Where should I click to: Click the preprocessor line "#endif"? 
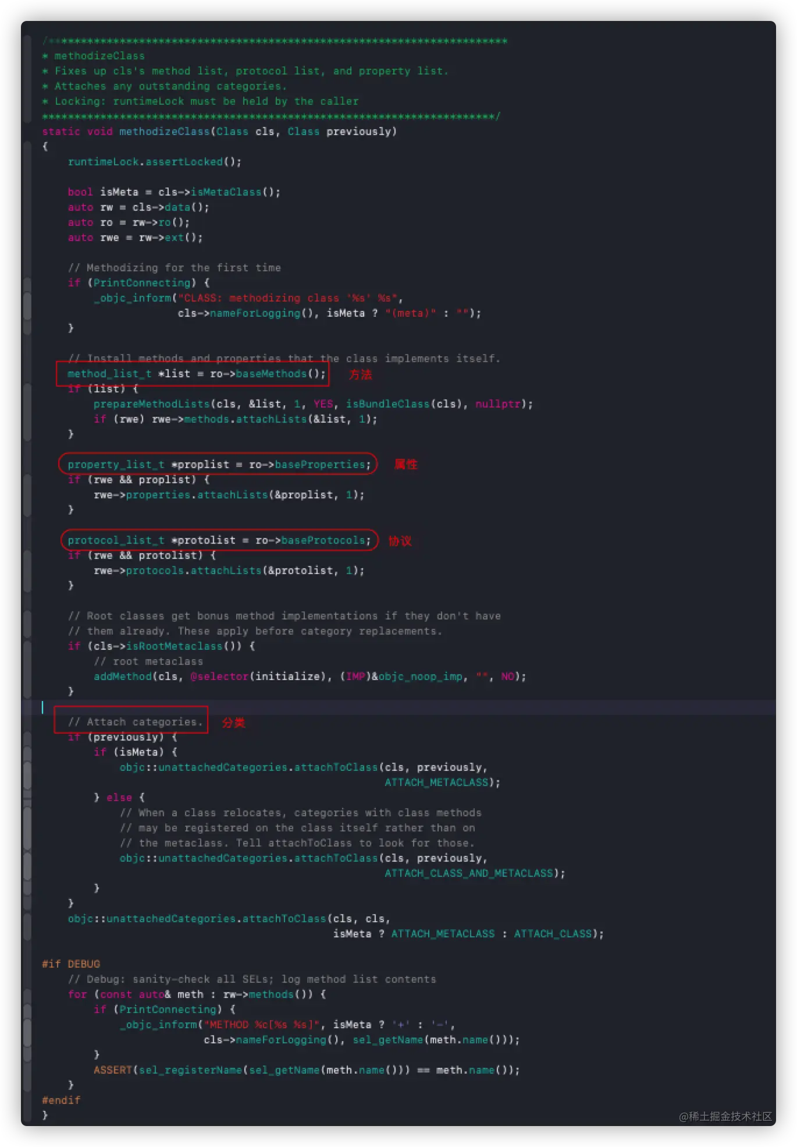pyautogui.click(x=61, y=1100)
